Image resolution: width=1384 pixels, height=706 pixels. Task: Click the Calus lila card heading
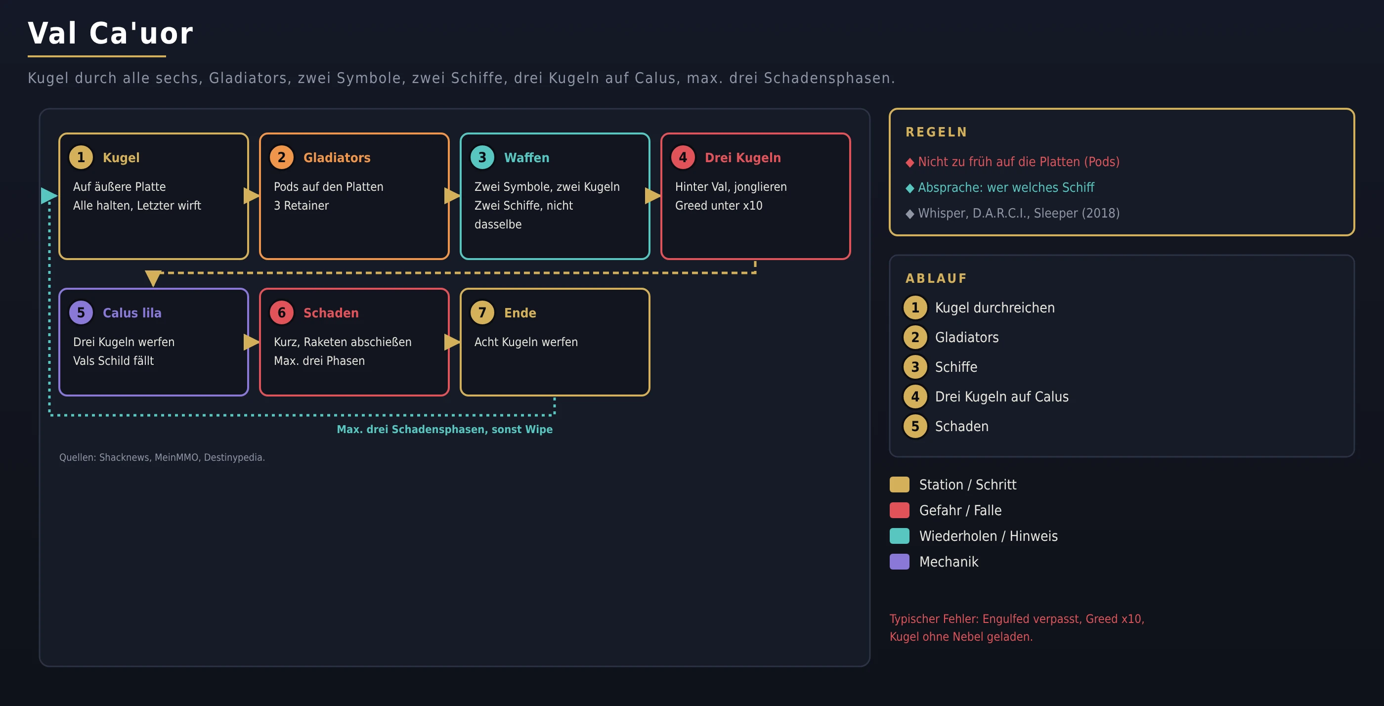point(132,312)
